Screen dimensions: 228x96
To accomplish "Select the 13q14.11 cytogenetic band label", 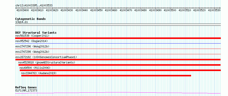I will pyautogui.click(x=22, y=22).
